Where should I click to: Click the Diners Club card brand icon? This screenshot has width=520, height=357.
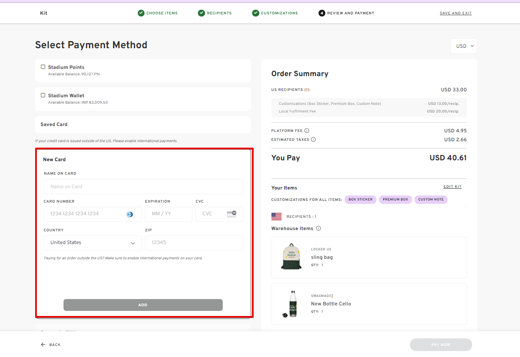[x=130, y=214]
